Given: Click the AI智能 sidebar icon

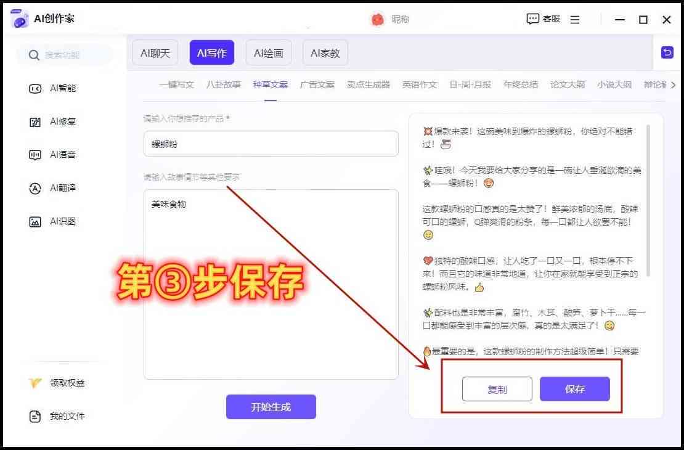Looking at the screenshot, I should point(35,89).
